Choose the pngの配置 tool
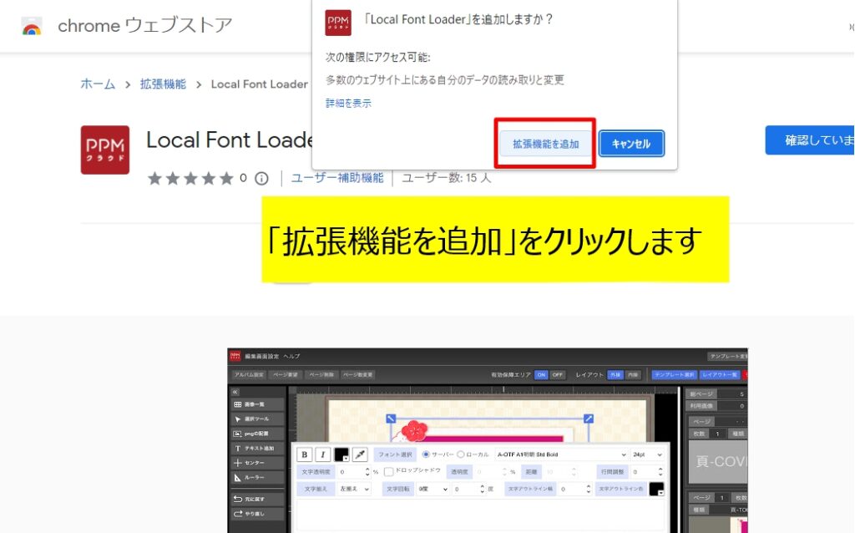 (257, 434)
